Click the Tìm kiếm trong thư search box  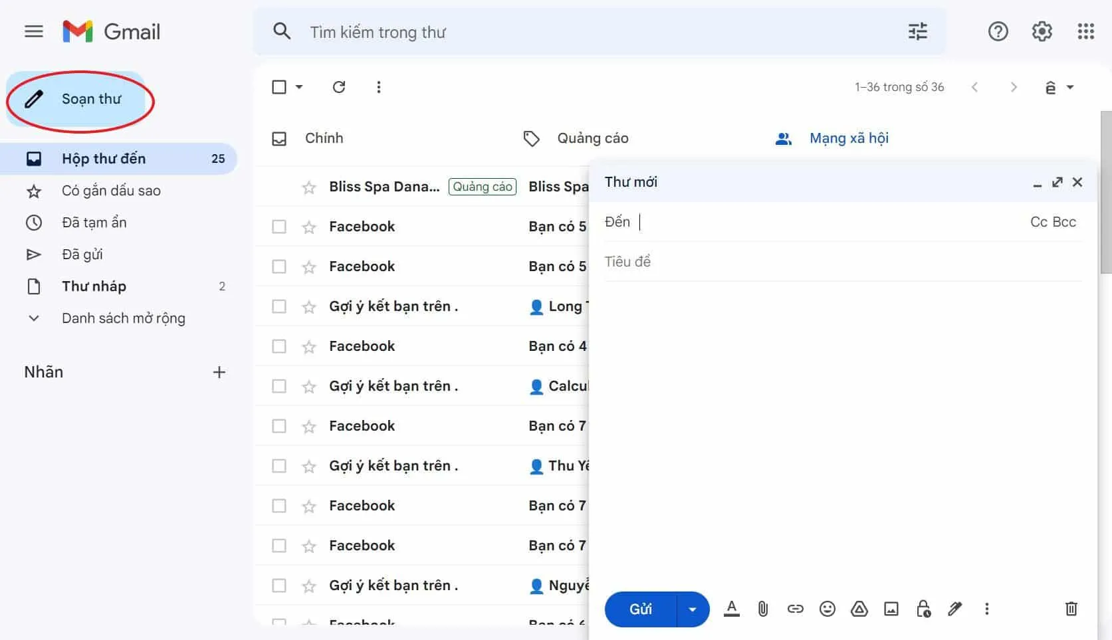coord(598,32)
